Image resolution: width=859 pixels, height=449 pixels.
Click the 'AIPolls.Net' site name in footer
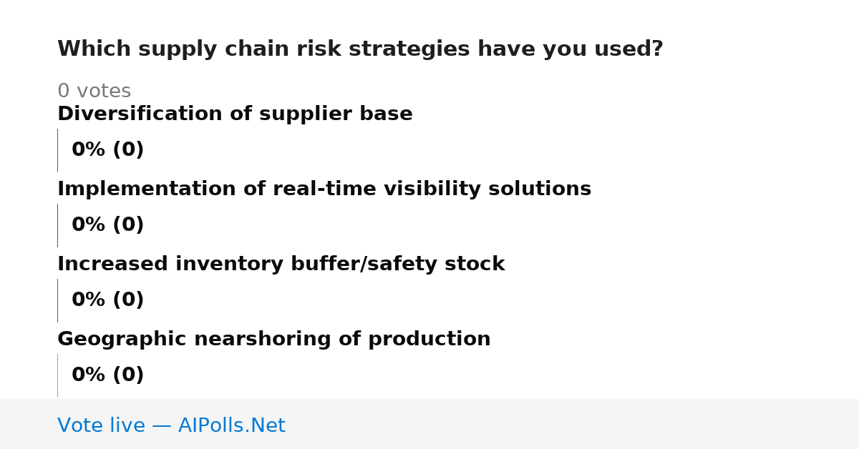(231, 426)
